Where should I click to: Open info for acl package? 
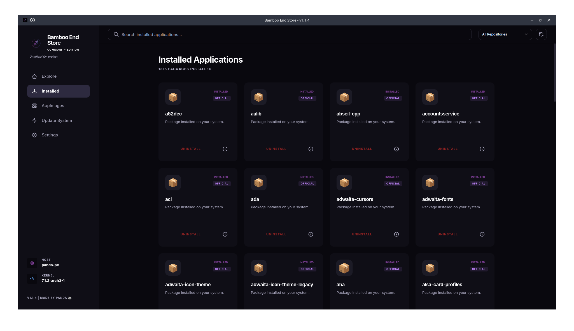tap(225, 234)
